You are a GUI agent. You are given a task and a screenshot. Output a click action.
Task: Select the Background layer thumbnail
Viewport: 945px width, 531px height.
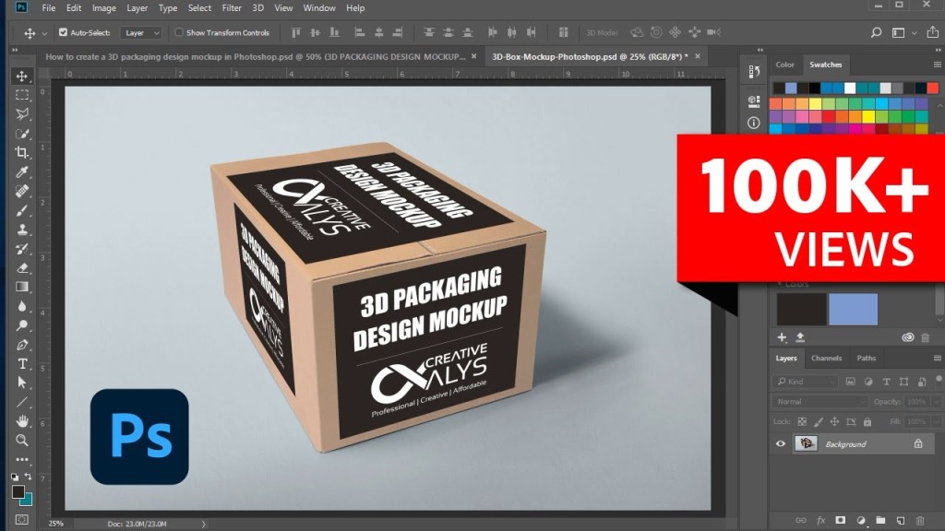pyautogui.click(x=806, y=443)
